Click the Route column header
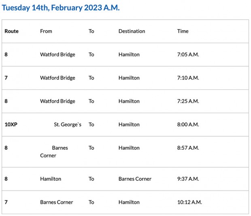The width and height of the screenshot is (251, 216). (11, 31)
